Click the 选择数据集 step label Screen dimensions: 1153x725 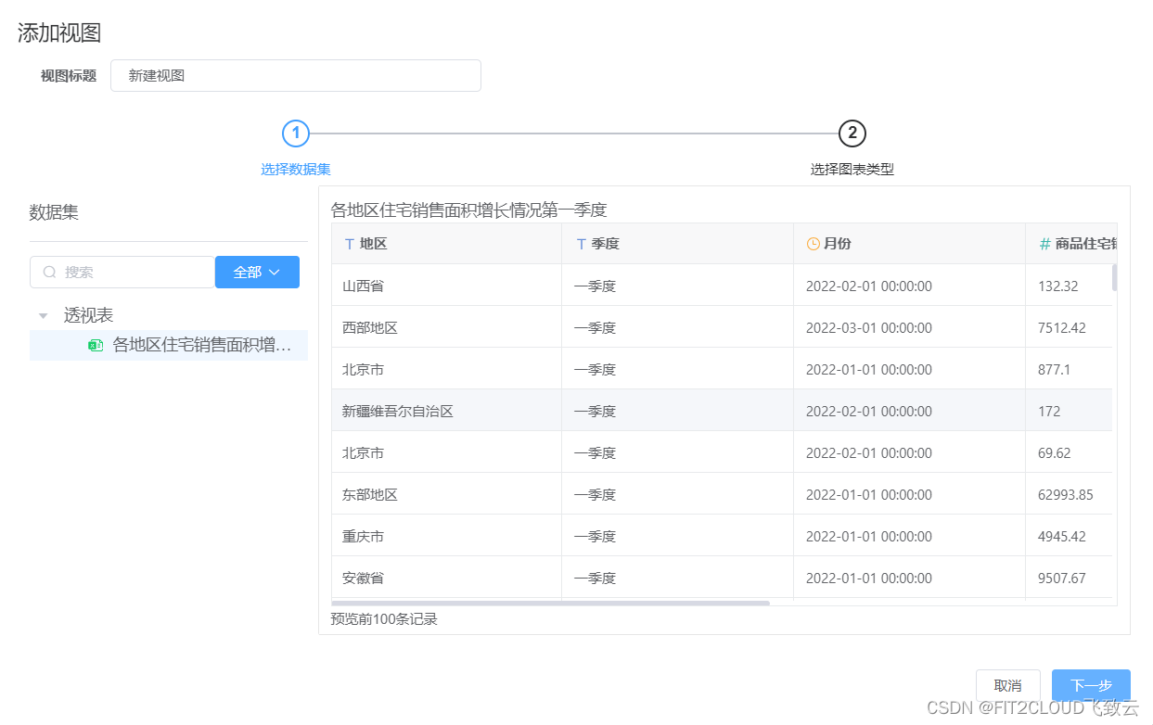(295, 169)
